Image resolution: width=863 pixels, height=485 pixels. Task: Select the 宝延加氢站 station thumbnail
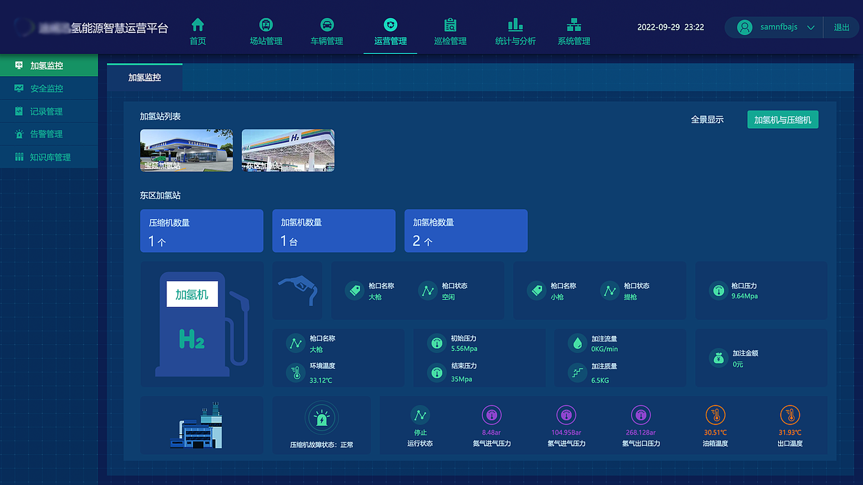tap(186, 150)
